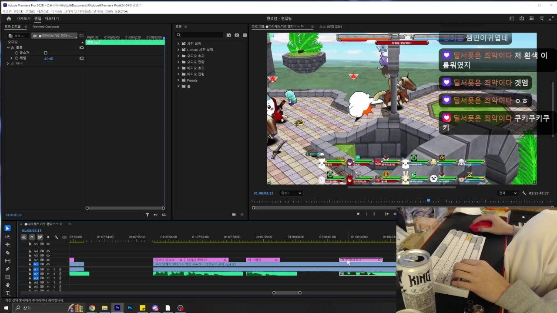Click 4.0 dB level value
Image resolution: width=557 pixels, height=313 pixels.
48,59
